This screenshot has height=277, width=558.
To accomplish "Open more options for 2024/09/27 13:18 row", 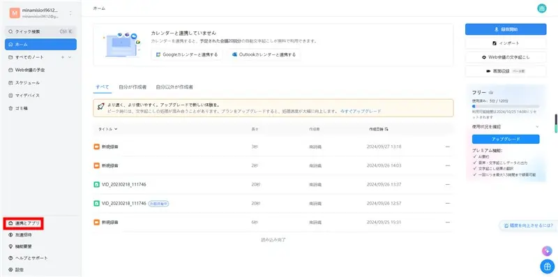I will [x=447, y=147].
